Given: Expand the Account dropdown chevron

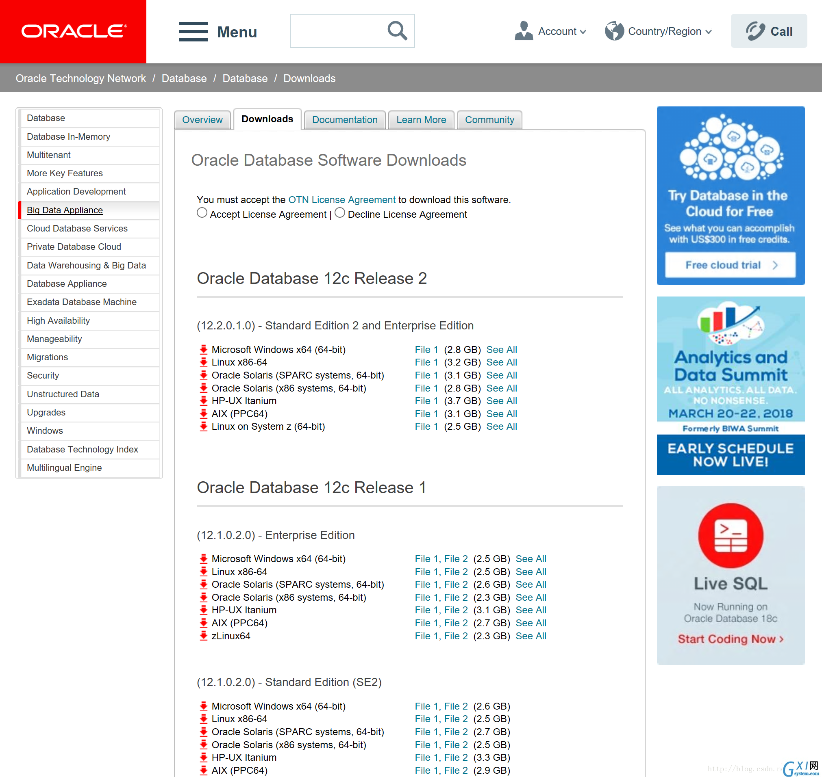Looking at the screenshot, I should tap(583, 32).
